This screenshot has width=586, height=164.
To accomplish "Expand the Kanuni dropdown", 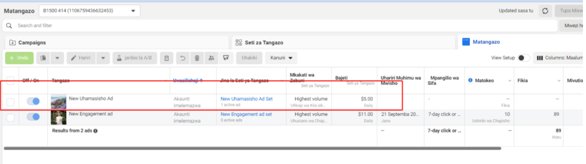I will click(x=281, y=58).
